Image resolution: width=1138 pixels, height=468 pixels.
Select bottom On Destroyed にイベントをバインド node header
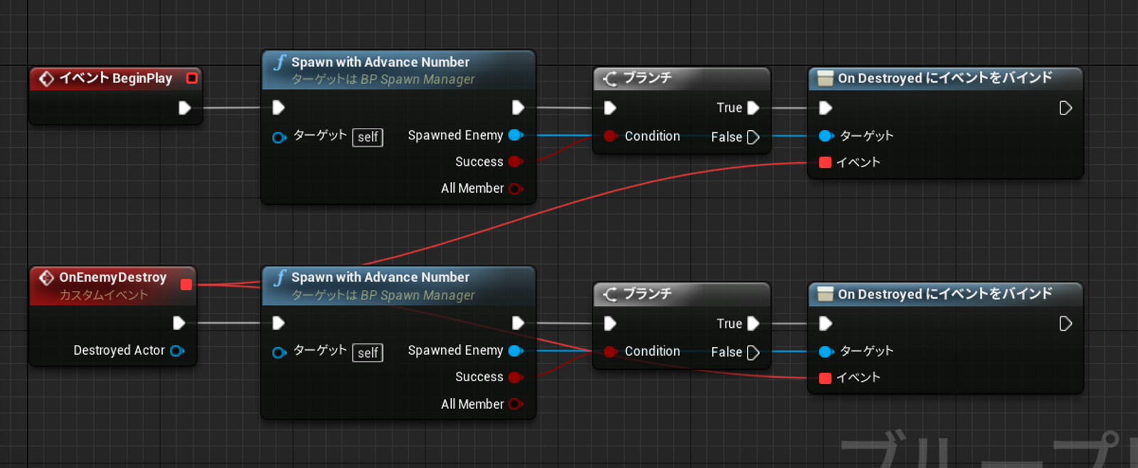coord(946,294)
